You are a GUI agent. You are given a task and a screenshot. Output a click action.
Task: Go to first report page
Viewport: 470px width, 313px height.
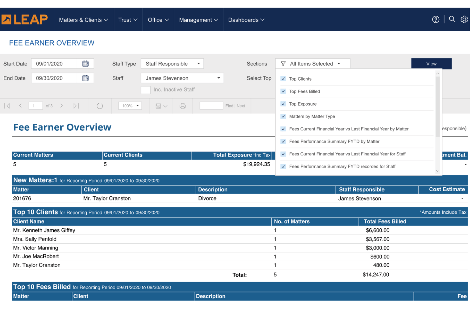tap(7, 106)
